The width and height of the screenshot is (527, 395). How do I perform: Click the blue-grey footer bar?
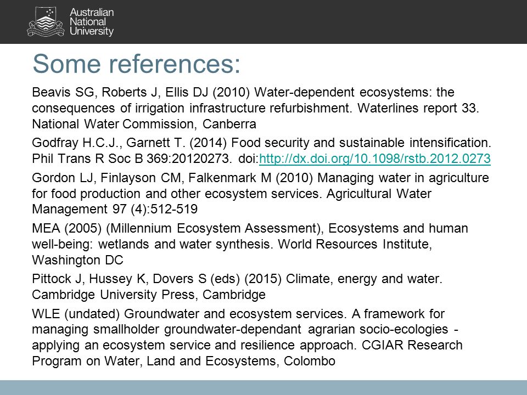(263, 388)
